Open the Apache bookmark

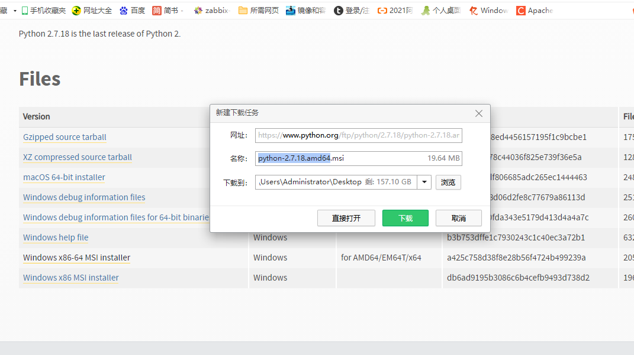(535, 11)
